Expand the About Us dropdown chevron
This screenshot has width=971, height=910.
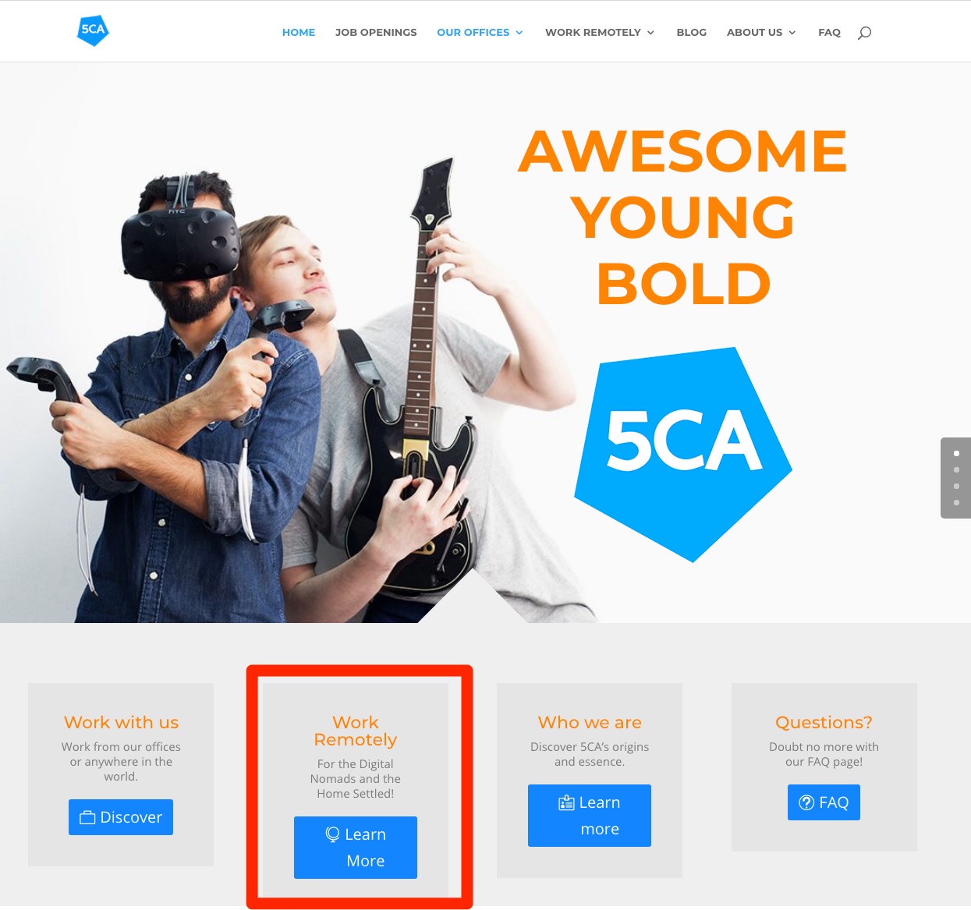[792, 33]
